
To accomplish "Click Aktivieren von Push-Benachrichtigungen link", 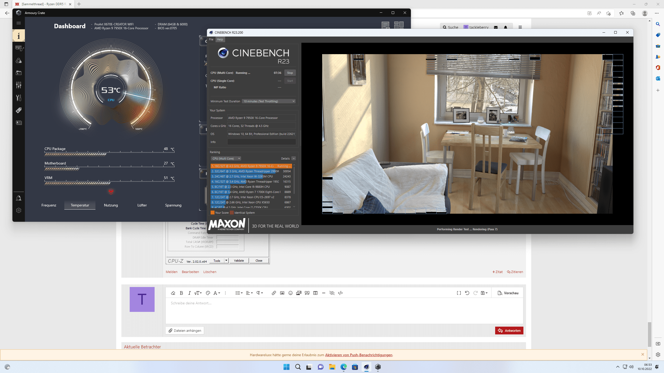I will (359, 355).
